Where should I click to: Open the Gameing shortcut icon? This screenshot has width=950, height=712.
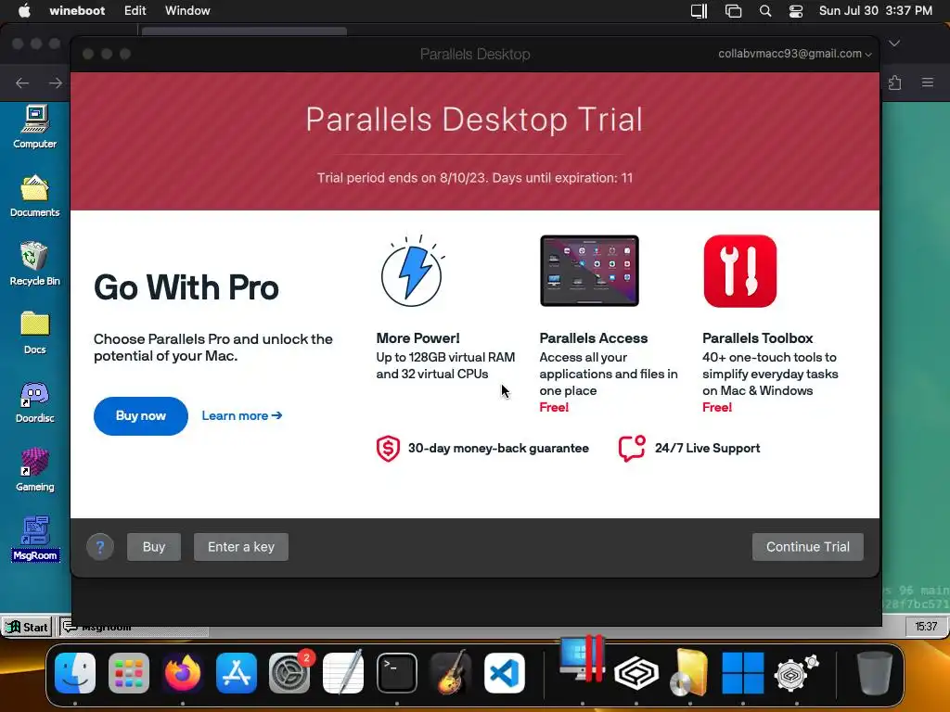point(34,470)
